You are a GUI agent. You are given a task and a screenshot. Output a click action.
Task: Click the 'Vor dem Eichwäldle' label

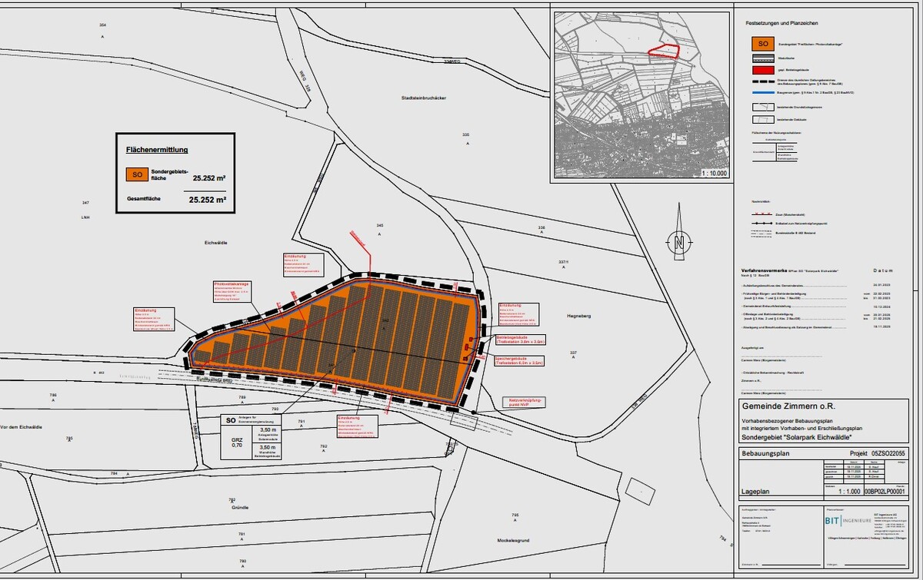(21, 426)
